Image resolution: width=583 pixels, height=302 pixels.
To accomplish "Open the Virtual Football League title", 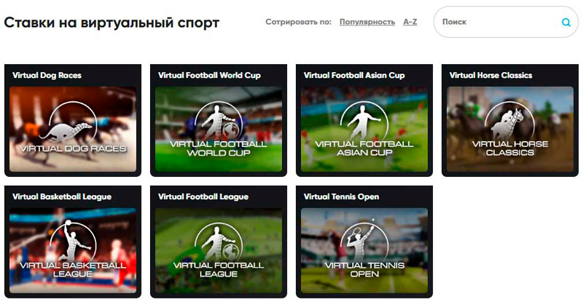I will click(203, 197).
